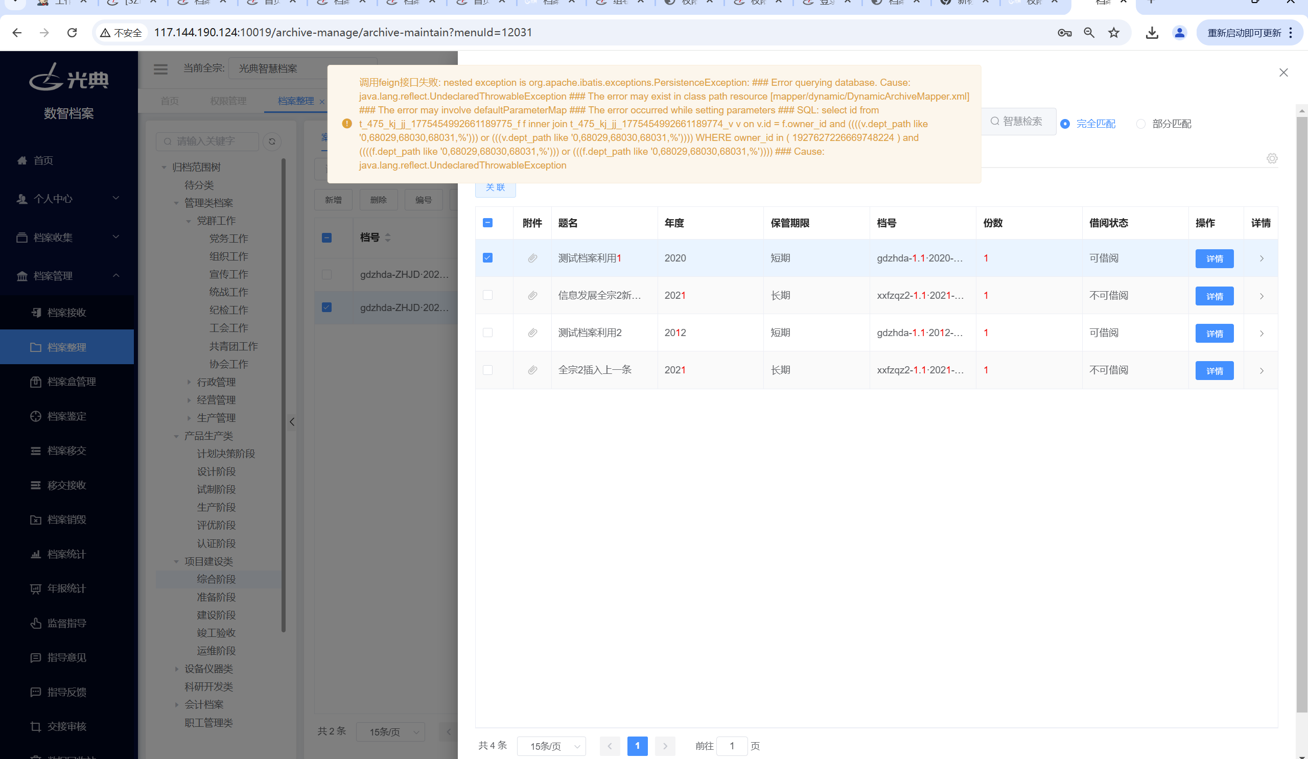The width and height of the screenshot is (1308, 759).
Task: Click 详情 button for 测试档案利用1
Action: (x=1214, y=258)
